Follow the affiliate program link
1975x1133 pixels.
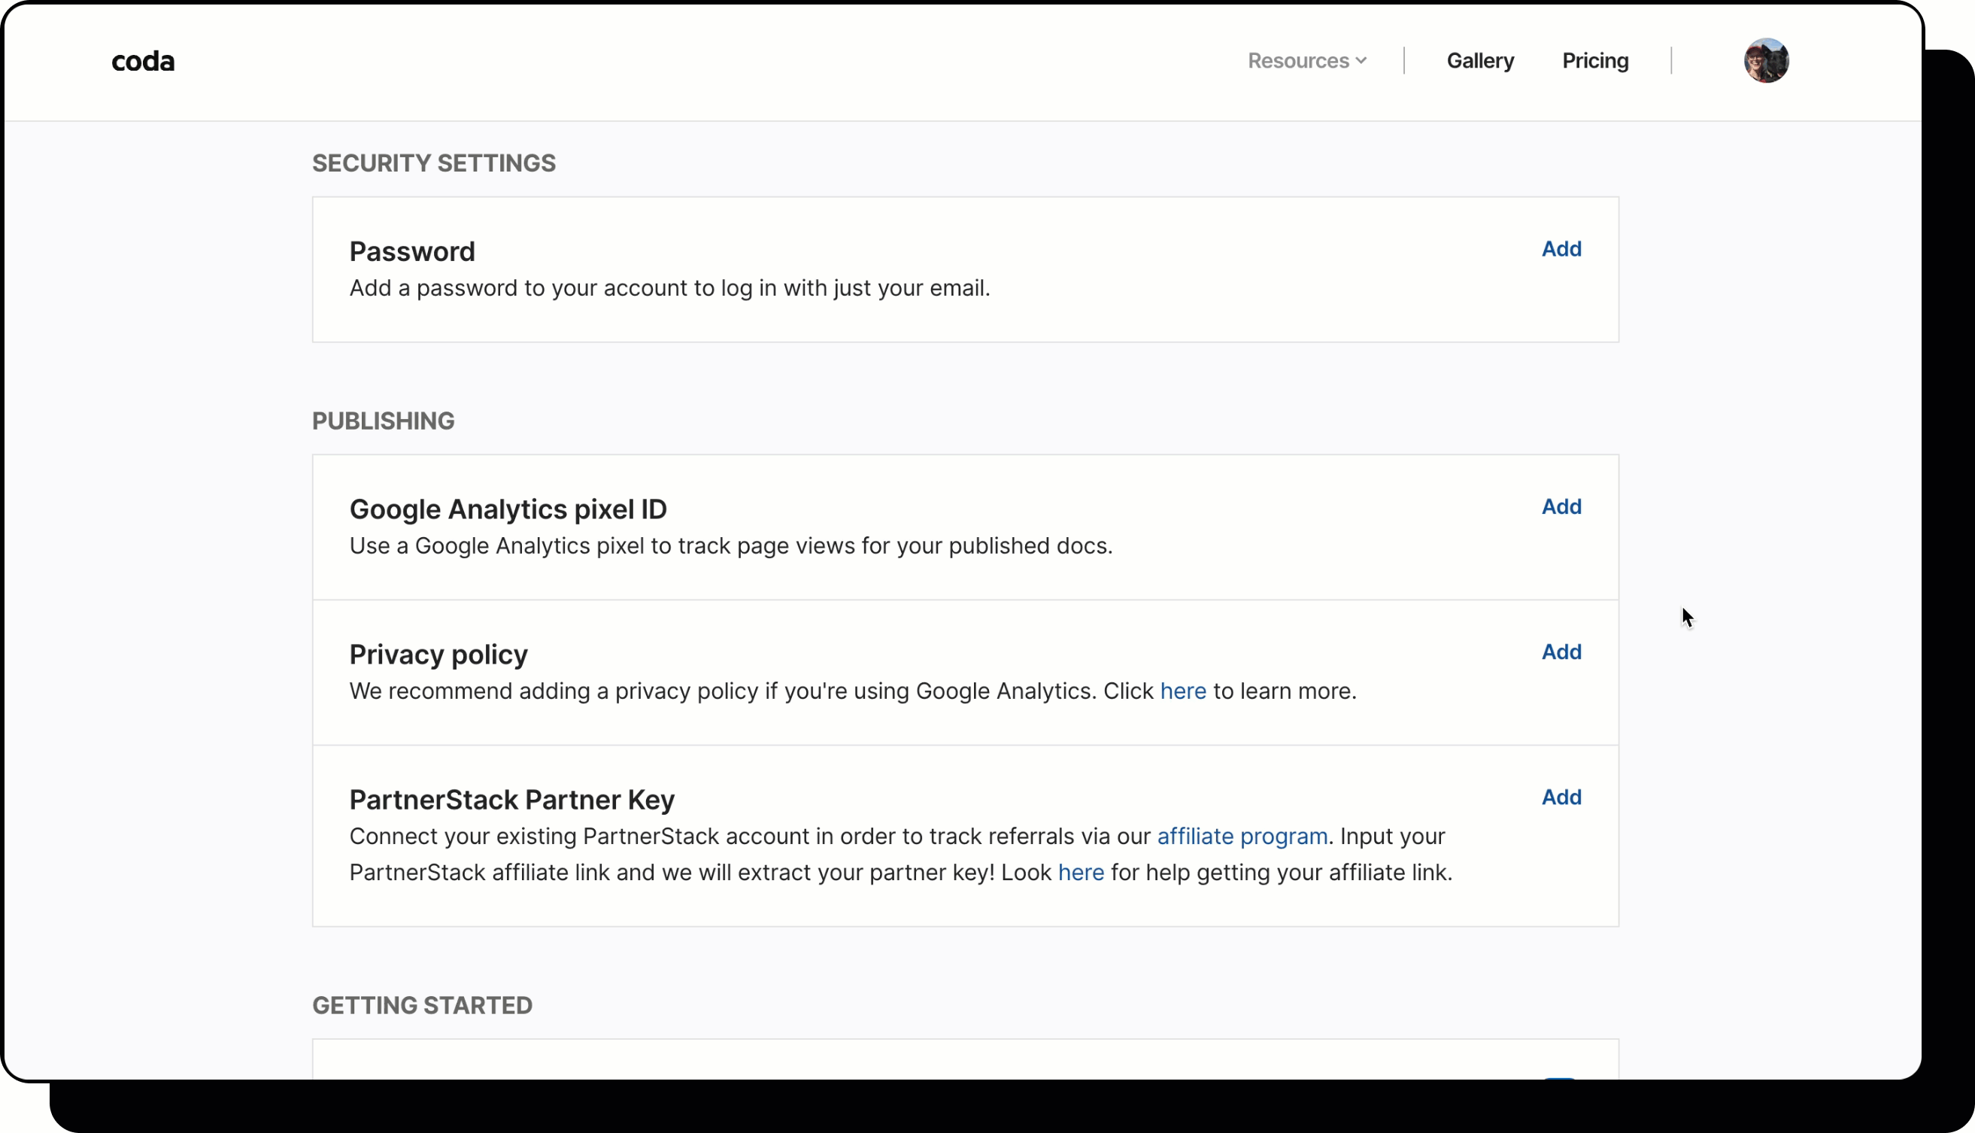coord(1242,836)
